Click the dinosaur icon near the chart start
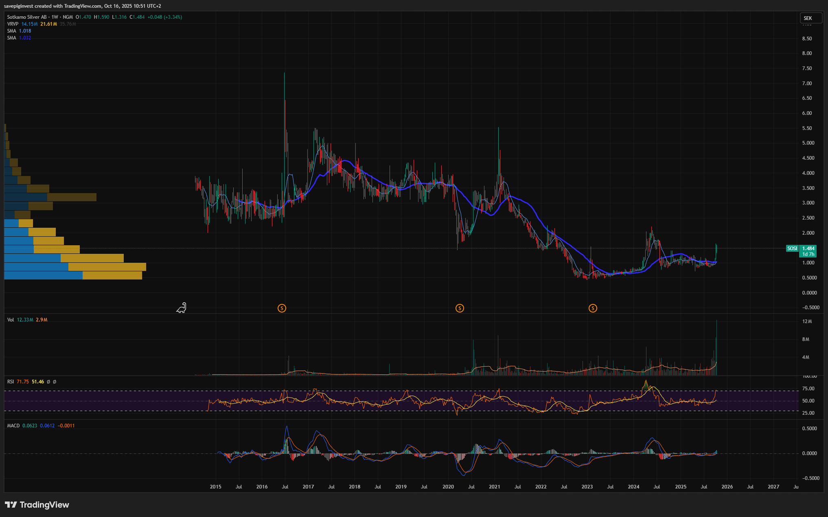The height and width of the screenshot is (517, 828). 181,308
